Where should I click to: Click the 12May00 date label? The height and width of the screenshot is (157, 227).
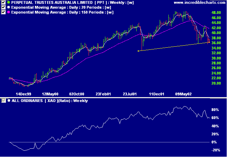[x=50, y=94]
